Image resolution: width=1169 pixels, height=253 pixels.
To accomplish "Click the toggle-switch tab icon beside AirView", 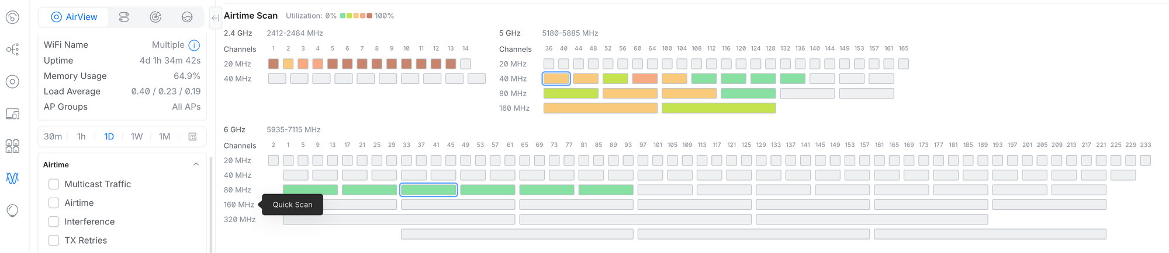I will pyautogui.click(x=124, y=17).
